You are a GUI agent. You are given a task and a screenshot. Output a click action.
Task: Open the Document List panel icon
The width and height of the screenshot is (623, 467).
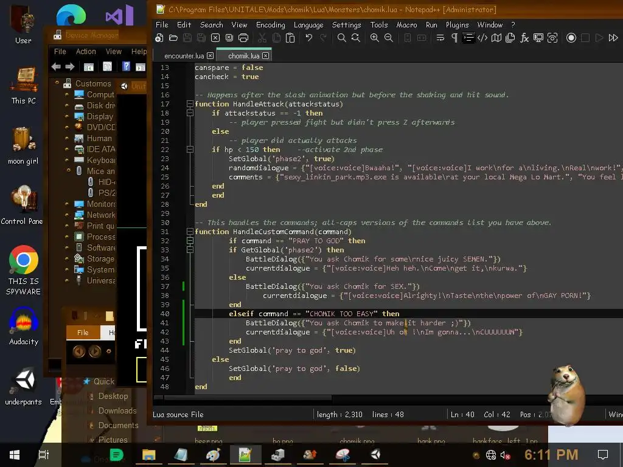[510, 38]
